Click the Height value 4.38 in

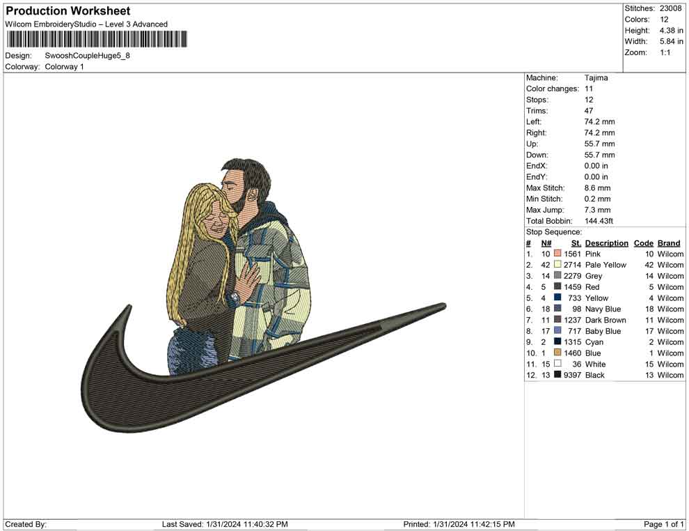pyautogui.click(x=671, y=31)
